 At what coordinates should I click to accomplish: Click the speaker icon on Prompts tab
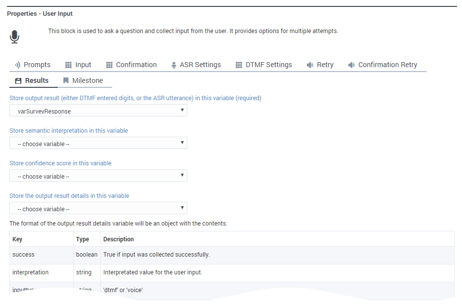click(x=17, y=64)
